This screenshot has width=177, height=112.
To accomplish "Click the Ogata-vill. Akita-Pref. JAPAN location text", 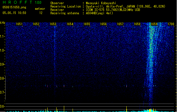I will click(126, 6).
